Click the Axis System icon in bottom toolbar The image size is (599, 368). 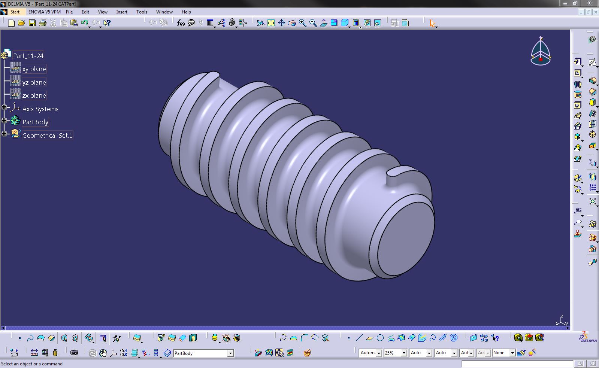pos(113,353)
